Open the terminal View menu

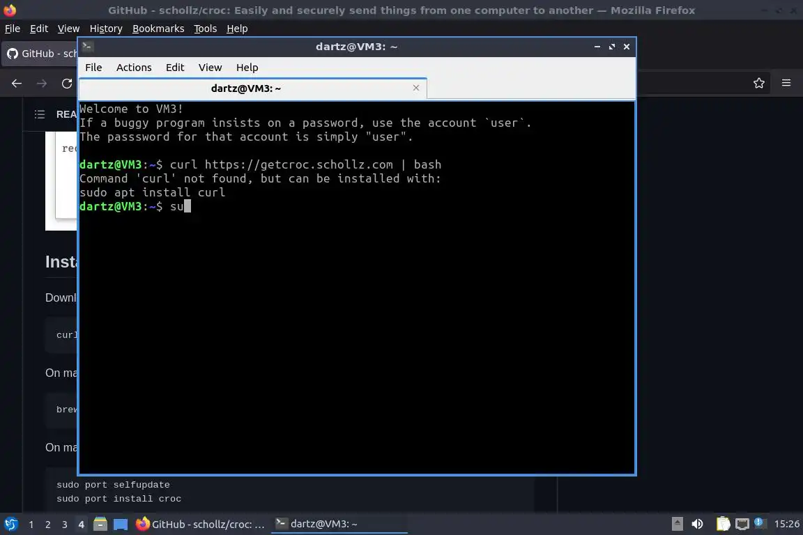pyautogui.click(x=210, y=68)
